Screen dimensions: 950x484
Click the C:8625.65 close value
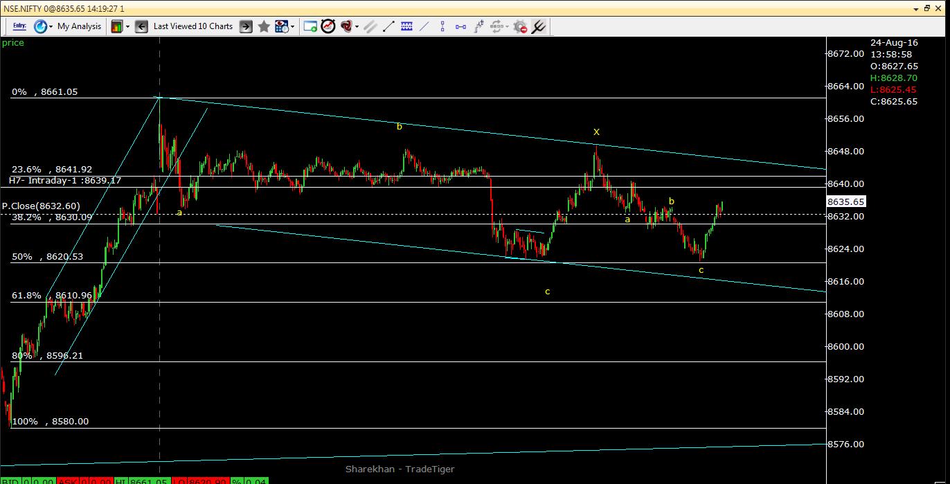point(894,101)
